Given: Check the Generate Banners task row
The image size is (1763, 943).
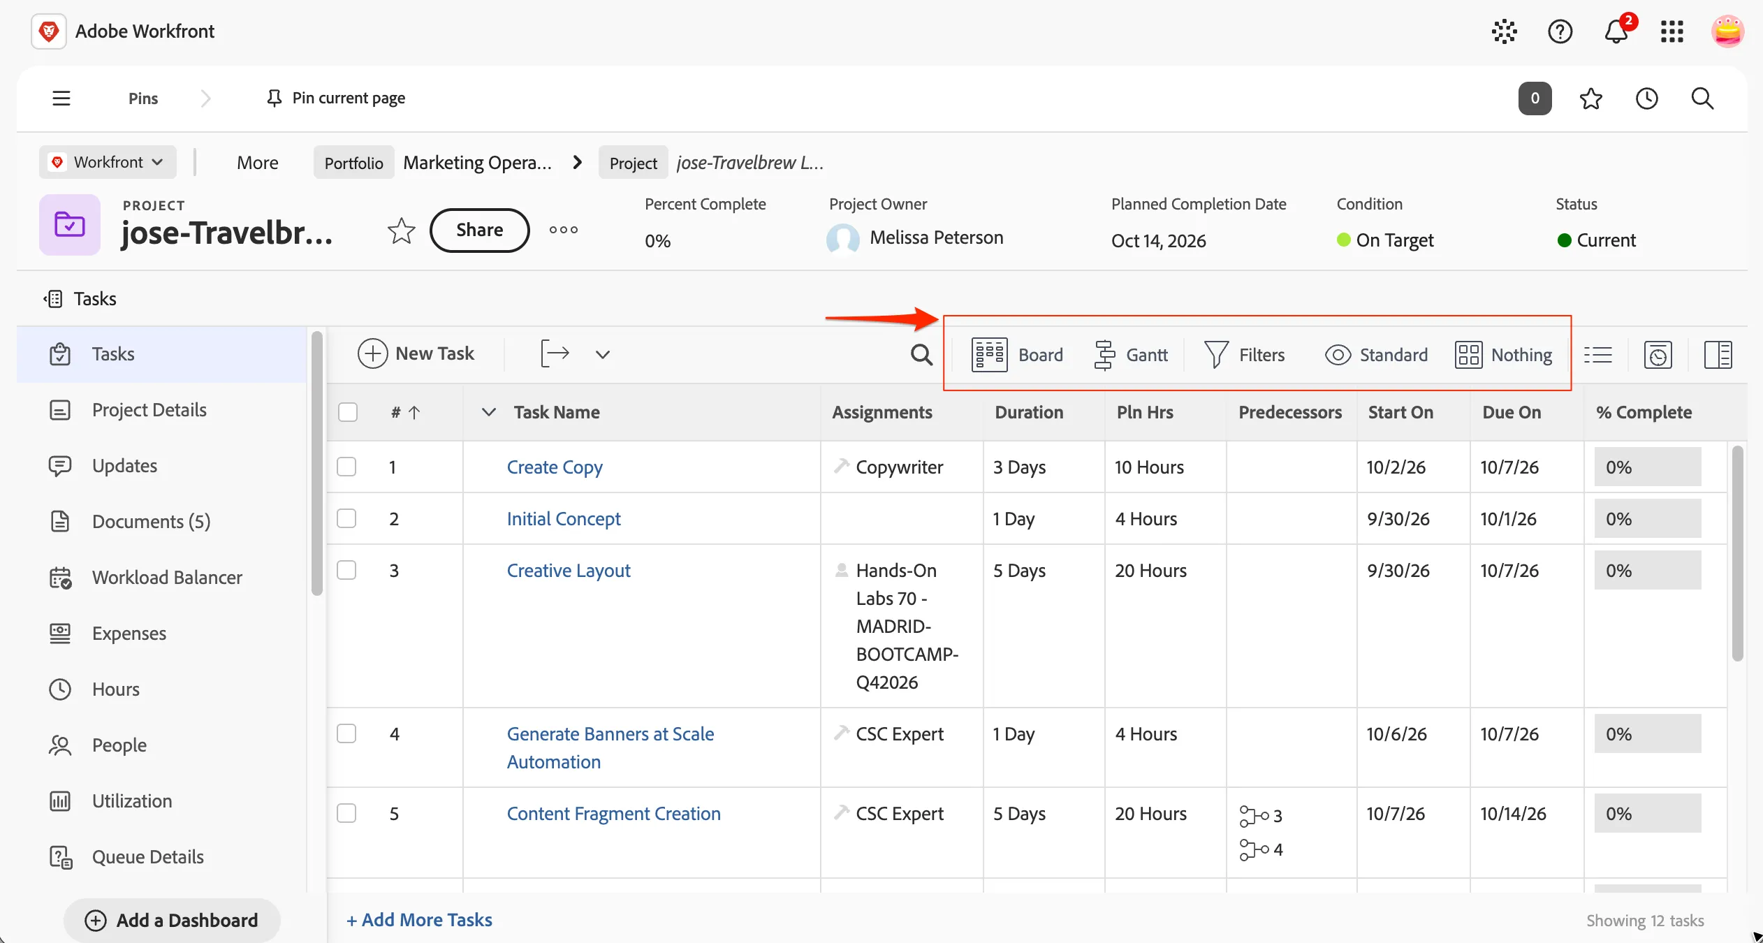Looking at the screenshot, I should [346, 733].
